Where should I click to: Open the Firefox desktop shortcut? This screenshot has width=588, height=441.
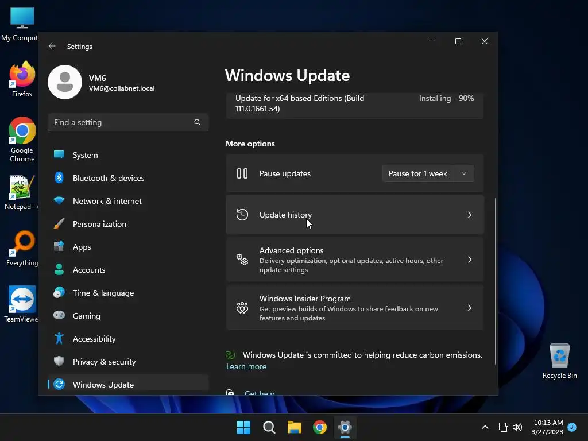point(22,79)
